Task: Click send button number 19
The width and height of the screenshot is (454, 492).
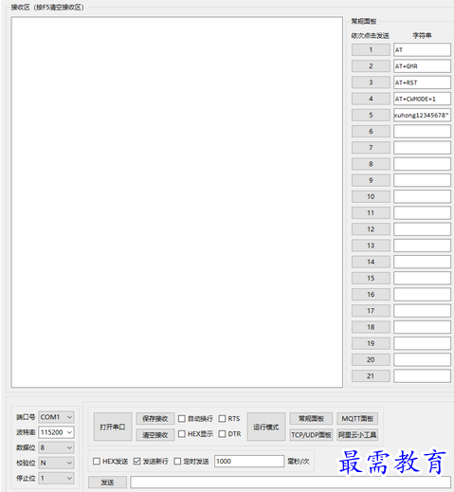Action: [371, 343]
